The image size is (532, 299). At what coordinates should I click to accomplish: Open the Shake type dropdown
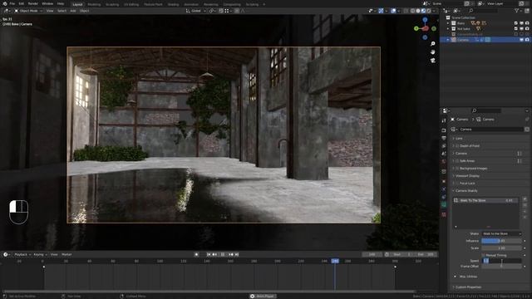(501, 234)
